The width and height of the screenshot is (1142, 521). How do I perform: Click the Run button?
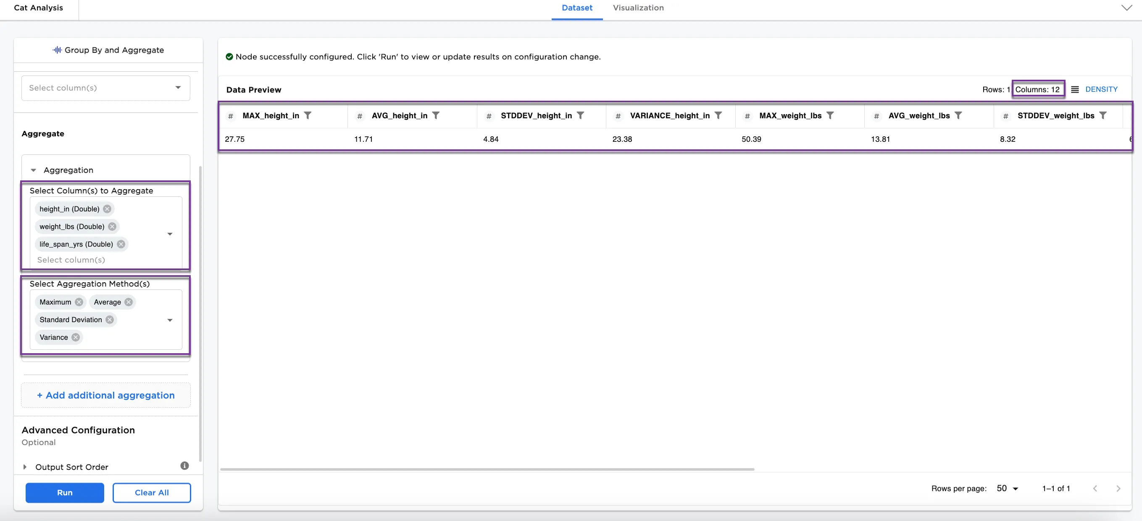click(x=64, y=492)
